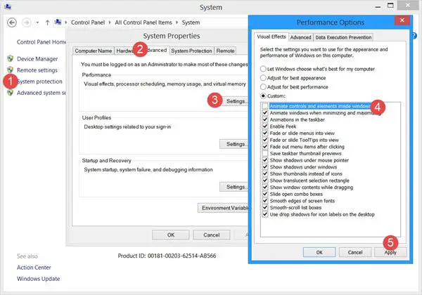422x295 pixels.
Task: Click the Product ID text
Action: pyautogui.click(x=167, y=256)
